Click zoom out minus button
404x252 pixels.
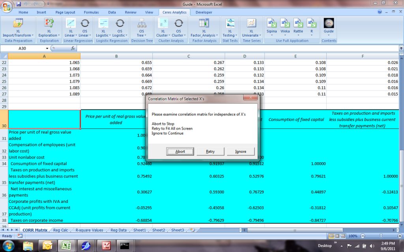point(363,236)
